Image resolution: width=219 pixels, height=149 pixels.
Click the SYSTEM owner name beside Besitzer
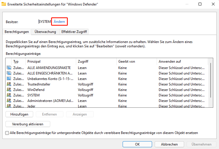(45, 22)
